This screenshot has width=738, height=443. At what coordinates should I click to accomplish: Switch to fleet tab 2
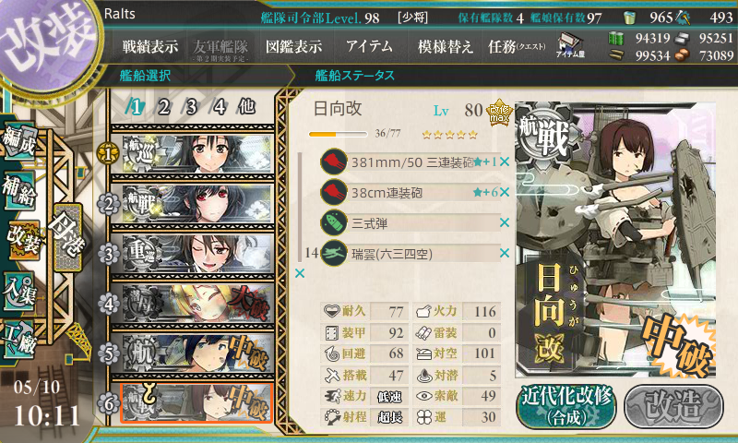click(164, 107)
